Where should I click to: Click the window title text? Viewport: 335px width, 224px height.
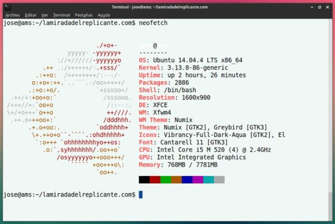tap(160, 7)
